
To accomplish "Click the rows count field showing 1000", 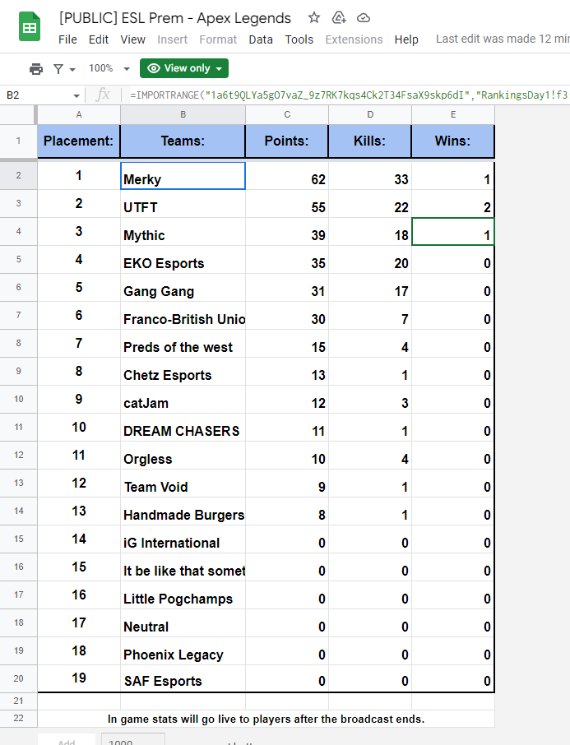I will 133,740.
